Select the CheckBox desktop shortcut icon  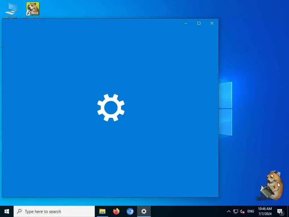coord(33,10)
